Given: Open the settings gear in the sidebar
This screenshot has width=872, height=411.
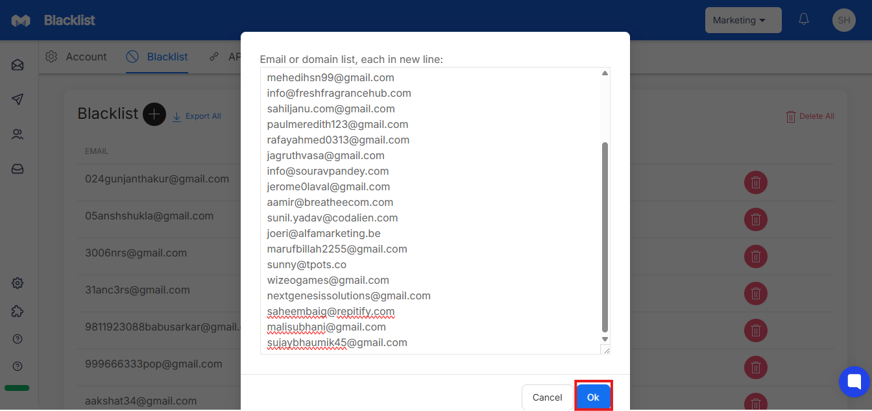Looking at the screenshot, I should (18, 283).
